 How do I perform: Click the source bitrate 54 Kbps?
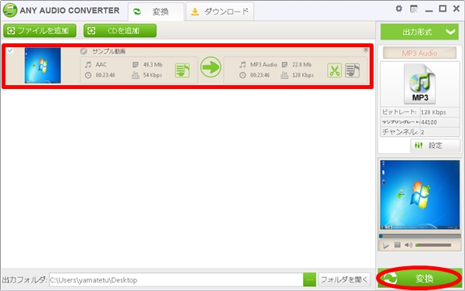pyautogui.click(x=153, y=75)
